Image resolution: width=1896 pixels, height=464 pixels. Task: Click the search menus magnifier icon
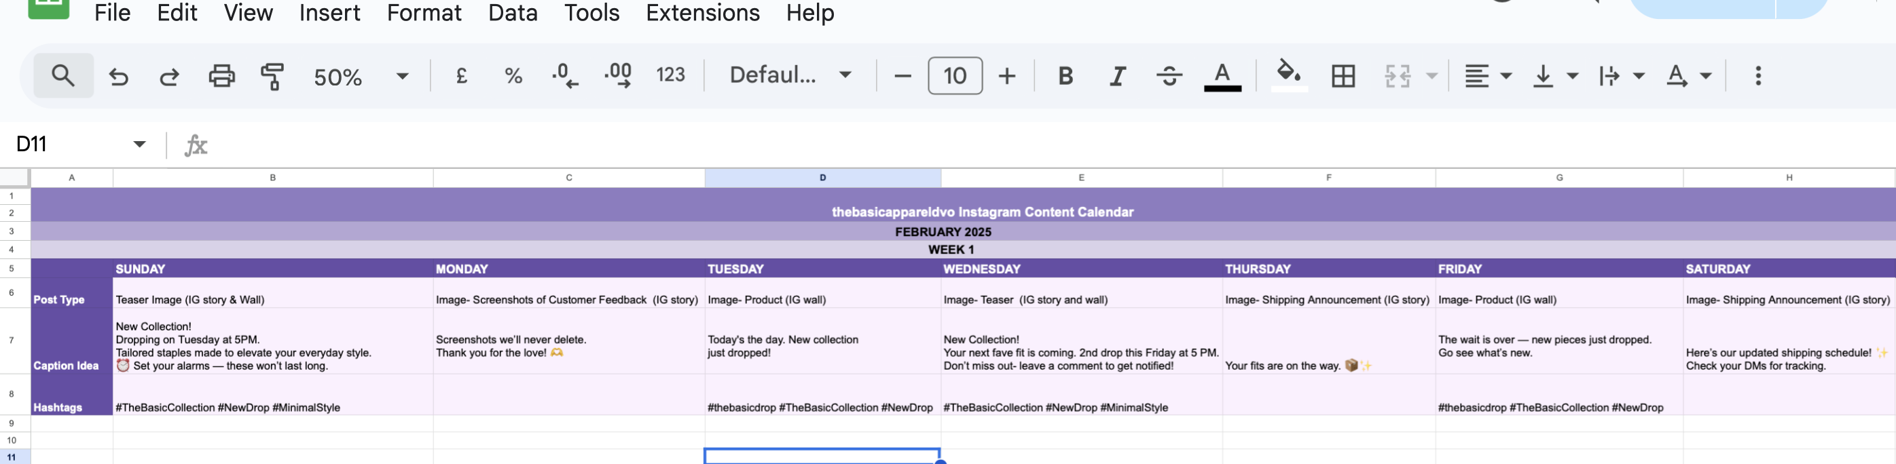coord(62,76)
